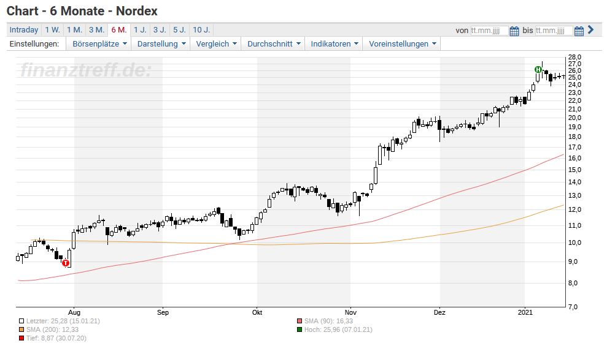
Task: Click the 'bis' end date field
Action: [554, 31]
